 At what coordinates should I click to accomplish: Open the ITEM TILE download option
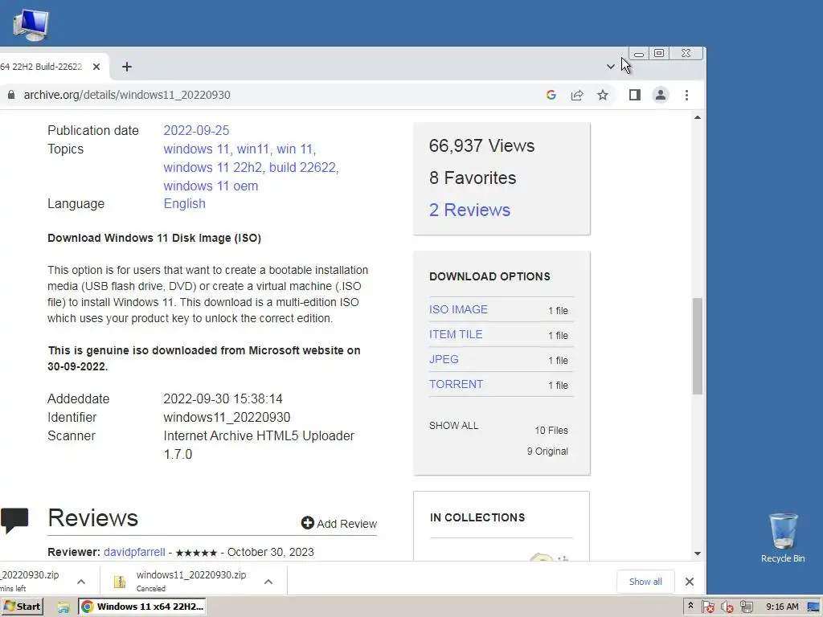(x=456, y=334)
